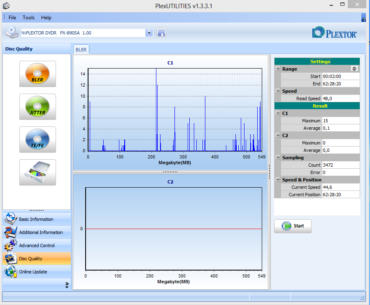
Task: Collapse the Speed settings group
Action: pyautogui.click(x=278, y=91)
